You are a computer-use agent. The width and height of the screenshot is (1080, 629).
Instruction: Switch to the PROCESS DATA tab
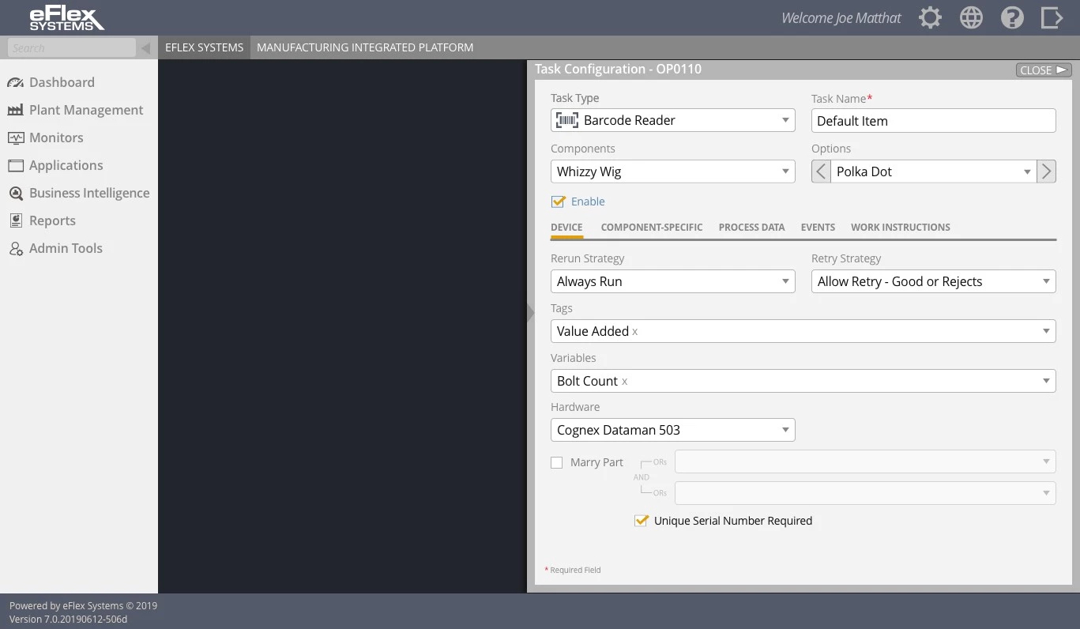pos(751,227)
